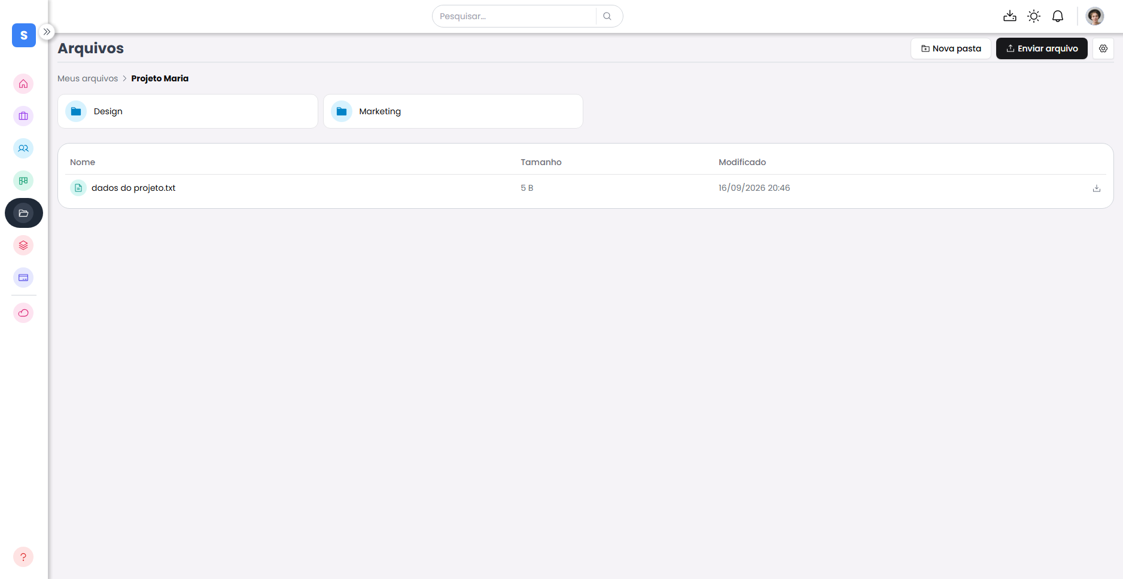Open help via the question mark icon
The image size is (1123, 579).
[23, 557]
